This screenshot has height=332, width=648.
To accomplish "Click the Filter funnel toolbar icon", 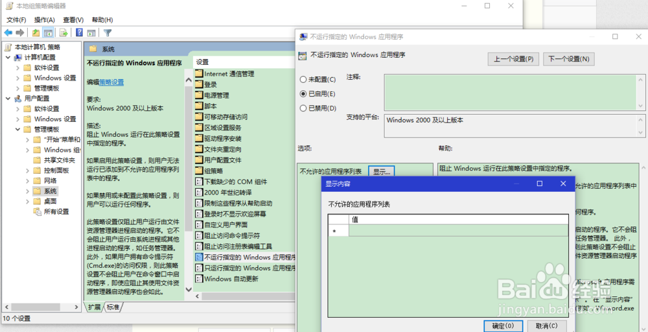I will pos(108,32).
